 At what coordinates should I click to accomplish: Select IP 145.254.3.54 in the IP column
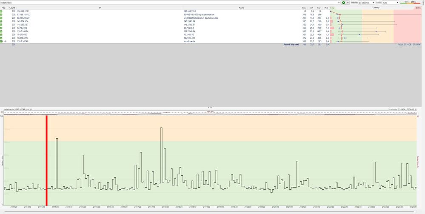pyautogui.click(x=23, y=21)
